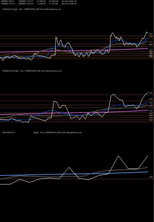Click the MONTHLY(15 chart label

click(x=9, y=133)
